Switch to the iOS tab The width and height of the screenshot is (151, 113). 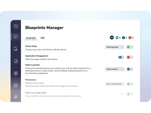(x=43, y=38)
